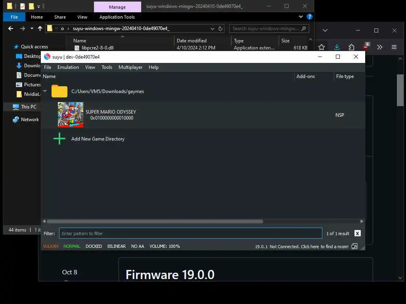Open Pictures in Explorer sidebar
Screen dimensions: 406x304
pyautogui.click(x=32, y=85)
